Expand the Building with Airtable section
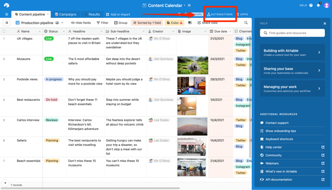This screenshot has width=332, height=190. click(x=292, y=53)
